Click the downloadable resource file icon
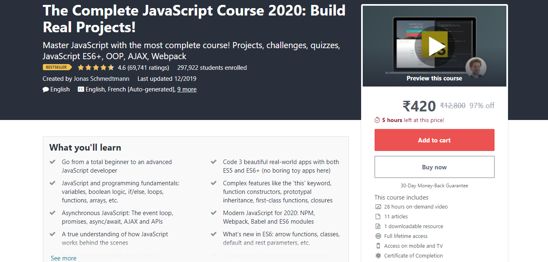This screenshot has height=262, width=548. pos(378,226)
